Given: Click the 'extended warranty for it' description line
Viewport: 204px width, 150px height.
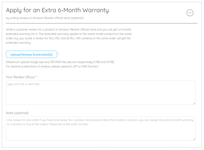Looking at the screenshot, I should point(69,34).
